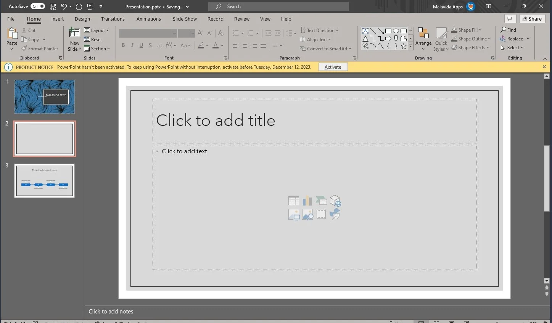Image resolution: width=552 pixels, height=323 pixels.
Task: Open Customize Quick Access Toolbar dropdown
Action: (101, 6)
